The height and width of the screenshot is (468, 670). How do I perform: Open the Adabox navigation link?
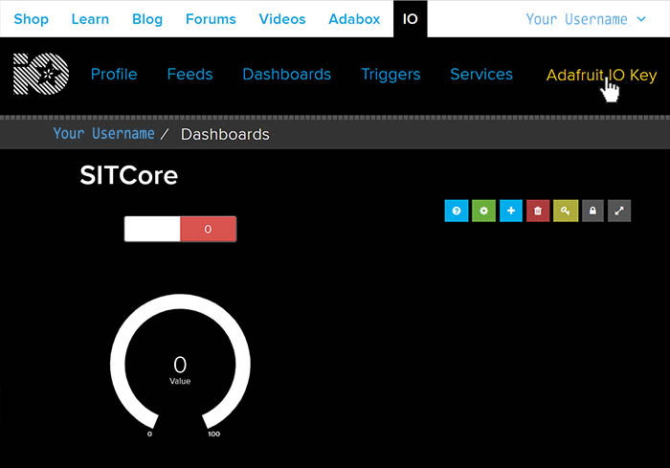pyautogui.click(x=354, y=19)
